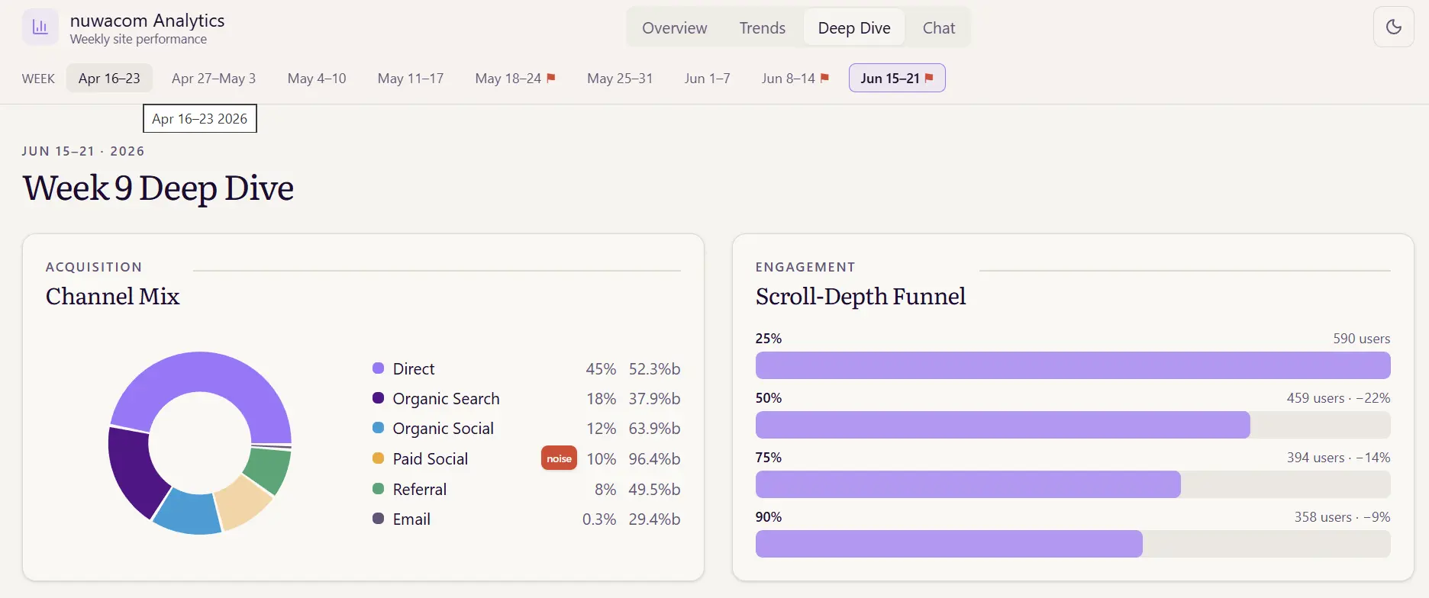Click the 0.3% share for Email
1429x598 pixels.
[599, 519]
